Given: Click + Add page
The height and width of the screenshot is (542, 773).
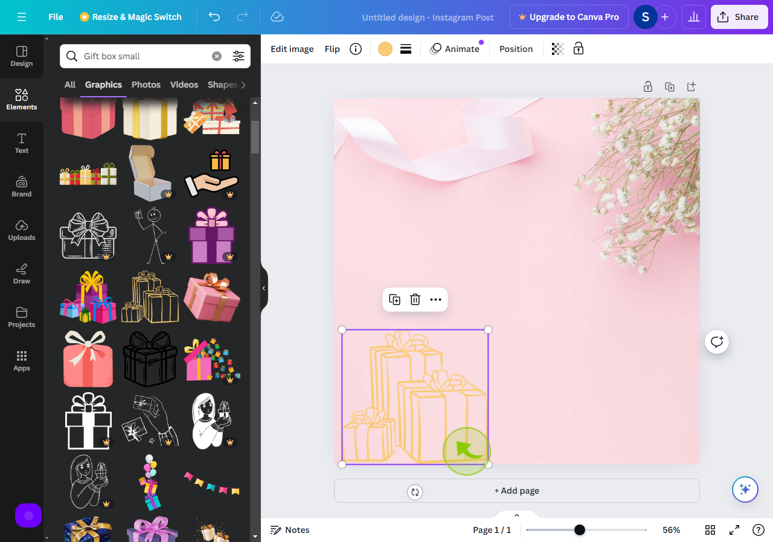Looking at the screenshot, I should pos(517,491).
